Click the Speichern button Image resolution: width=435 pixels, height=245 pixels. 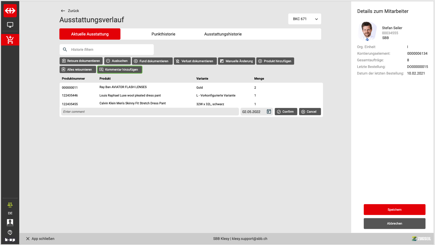pyautogui.click(x=394, y=210)
